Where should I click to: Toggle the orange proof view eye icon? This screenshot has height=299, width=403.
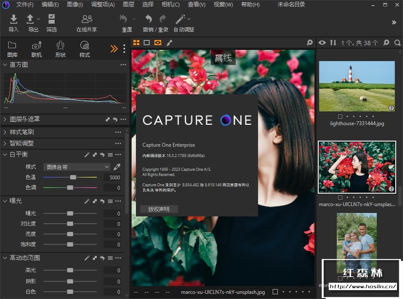coord(158,43)
